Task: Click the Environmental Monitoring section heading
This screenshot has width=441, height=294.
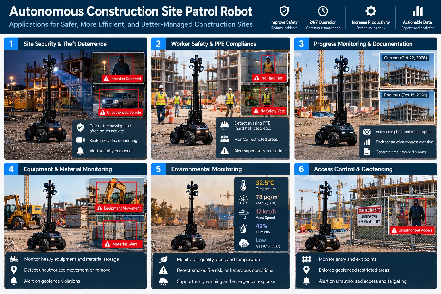Action: click(x=206, y=169)
